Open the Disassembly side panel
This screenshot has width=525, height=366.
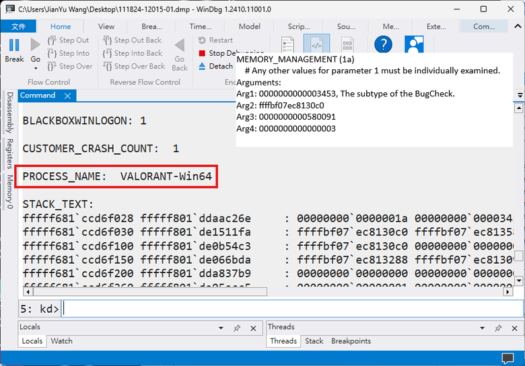9,112
